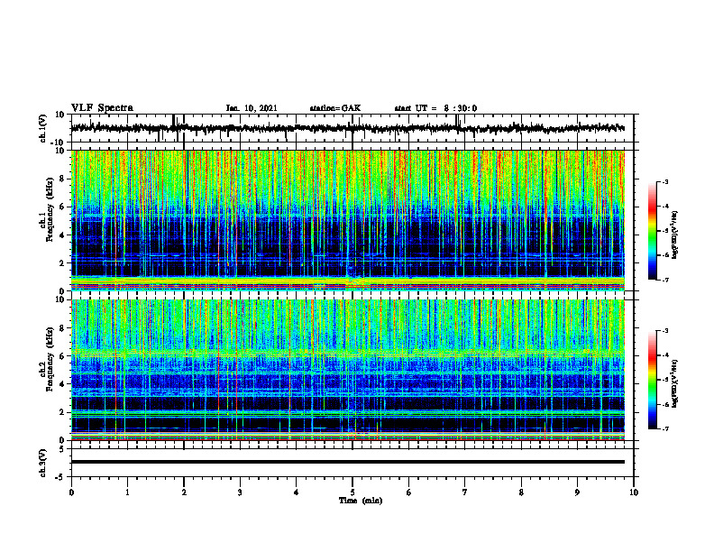Click the flat ch.3 voltage trace

tap(348, 462)
